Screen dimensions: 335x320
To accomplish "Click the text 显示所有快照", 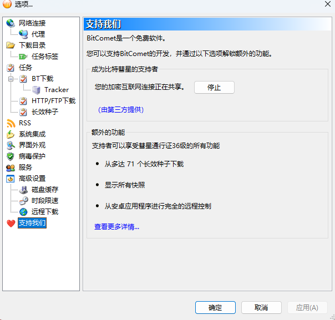I will click(125, 185).
